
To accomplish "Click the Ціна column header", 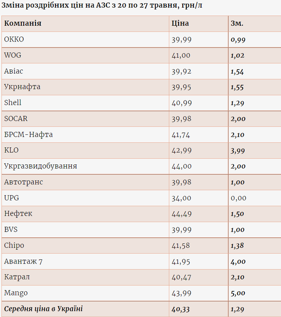I will click(x=180, y=23).
